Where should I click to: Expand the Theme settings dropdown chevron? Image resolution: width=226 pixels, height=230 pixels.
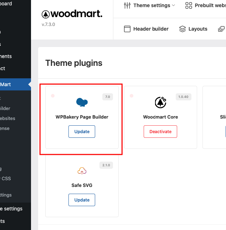coord(174,5)
